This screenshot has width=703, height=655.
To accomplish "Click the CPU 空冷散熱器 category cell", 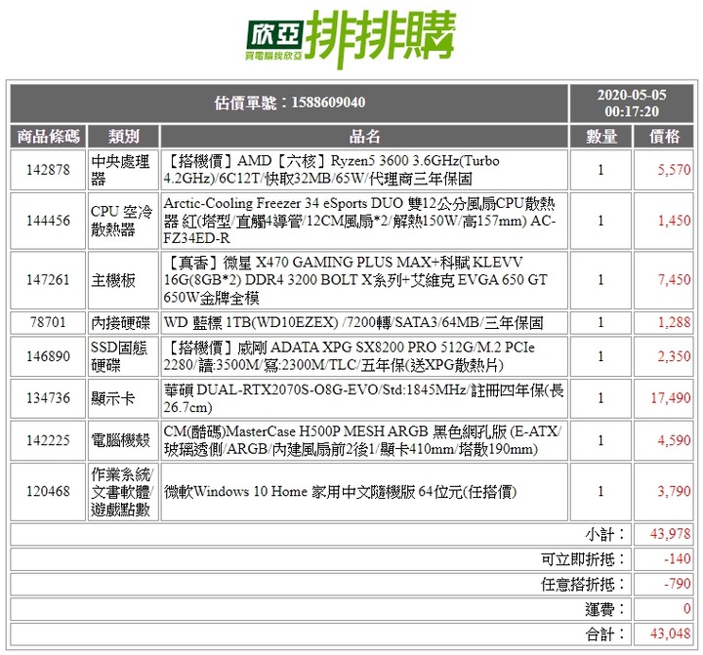I will pyautogui.click(x=123, y=221).
